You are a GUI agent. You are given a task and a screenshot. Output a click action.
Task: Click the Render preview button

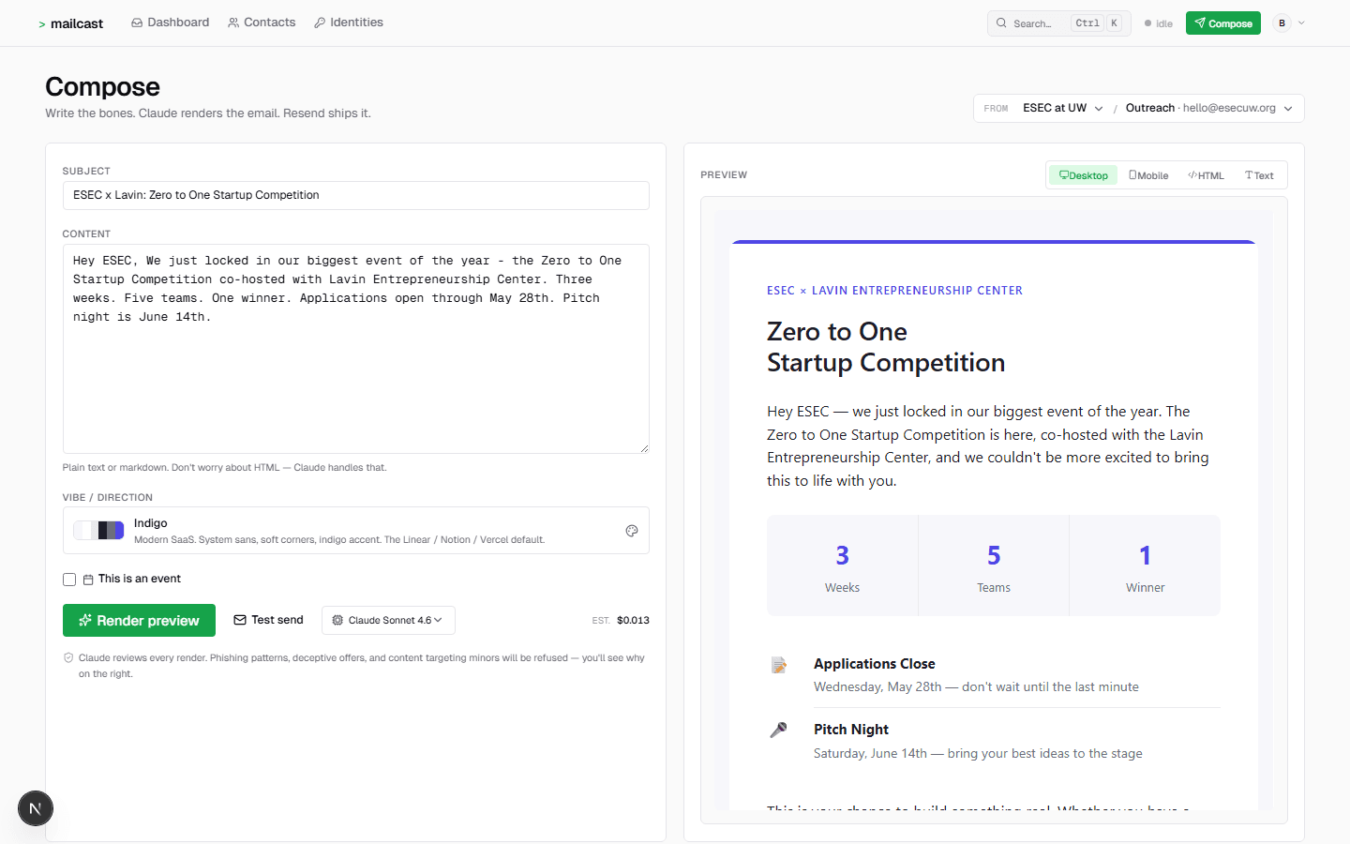pyautogui.click(x=139, y=621)
